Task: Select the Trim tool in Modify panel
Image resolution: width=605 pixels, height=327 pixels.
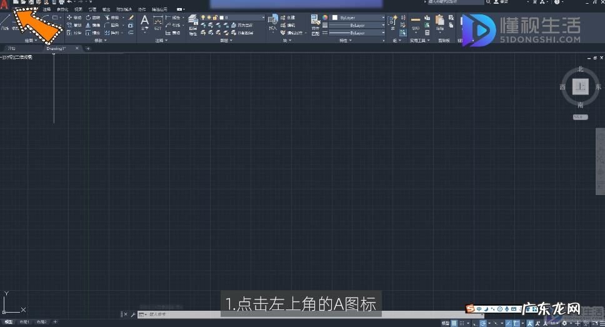Action: [112, 18]
